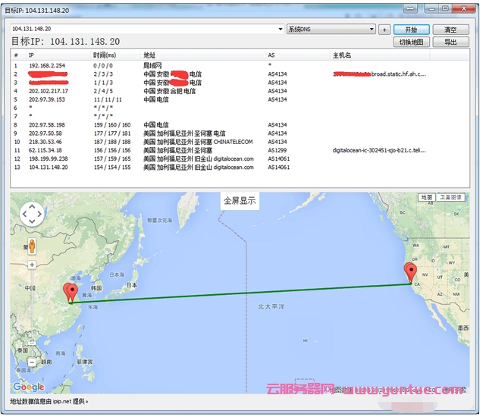The width and height of the screenshot is (483, 417).
Task: Click the 清空 clear button
Action: 450,30
